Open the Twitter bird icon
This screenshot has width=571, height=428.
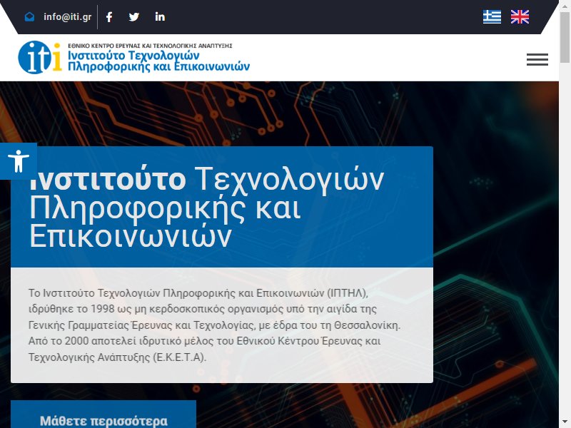[134, 16]
